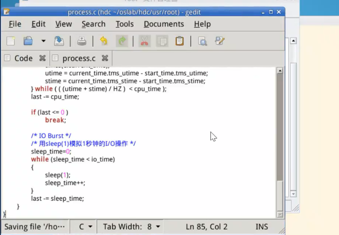Click the Open file icon
Image resolution: width=339 pixels, height=235 pixels.
pyautogui.click(x=28, y=41)
